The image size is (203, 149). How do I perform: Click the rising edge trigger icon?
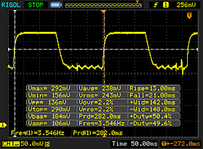pyautogui.click(x=156, y=5)
